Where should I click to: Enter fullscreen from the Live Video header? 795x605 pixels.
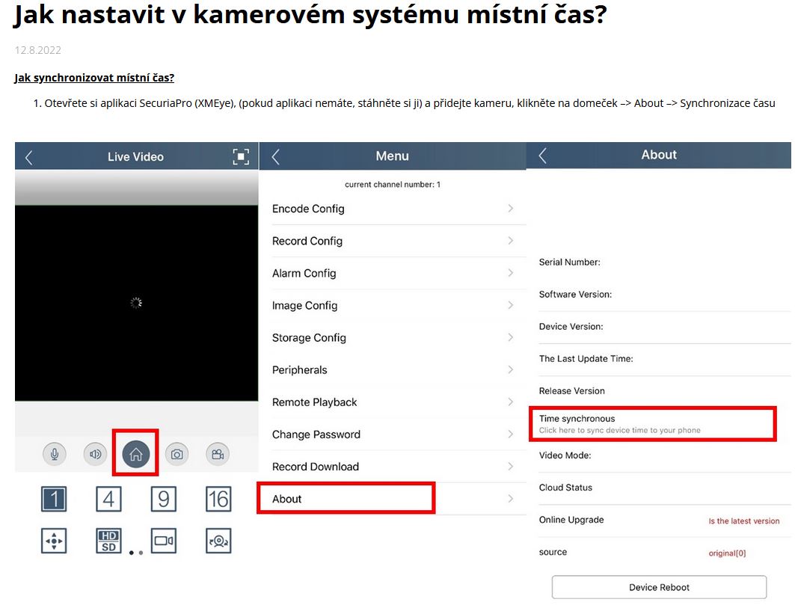[x=240, y=156]
